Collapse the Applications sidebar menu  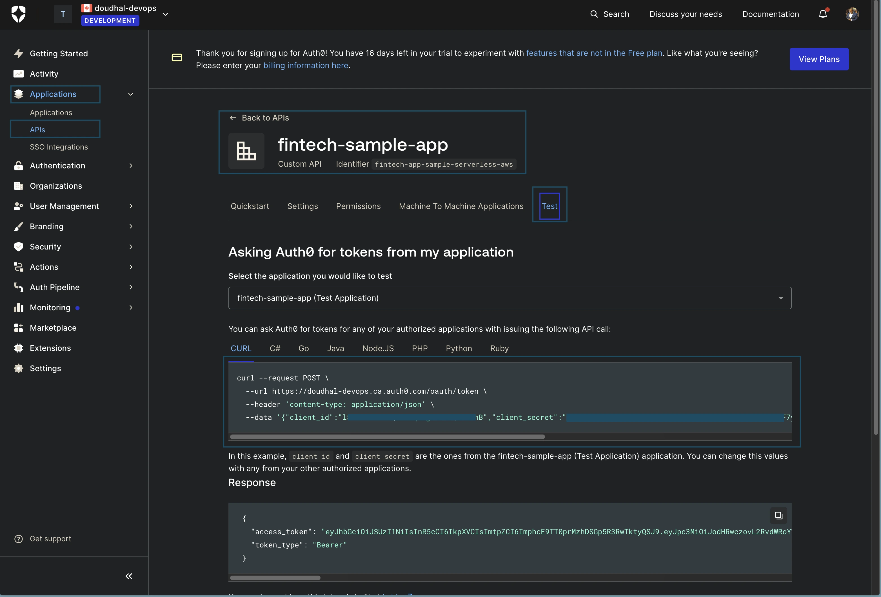pyautogui.click(x=131, y=94)
